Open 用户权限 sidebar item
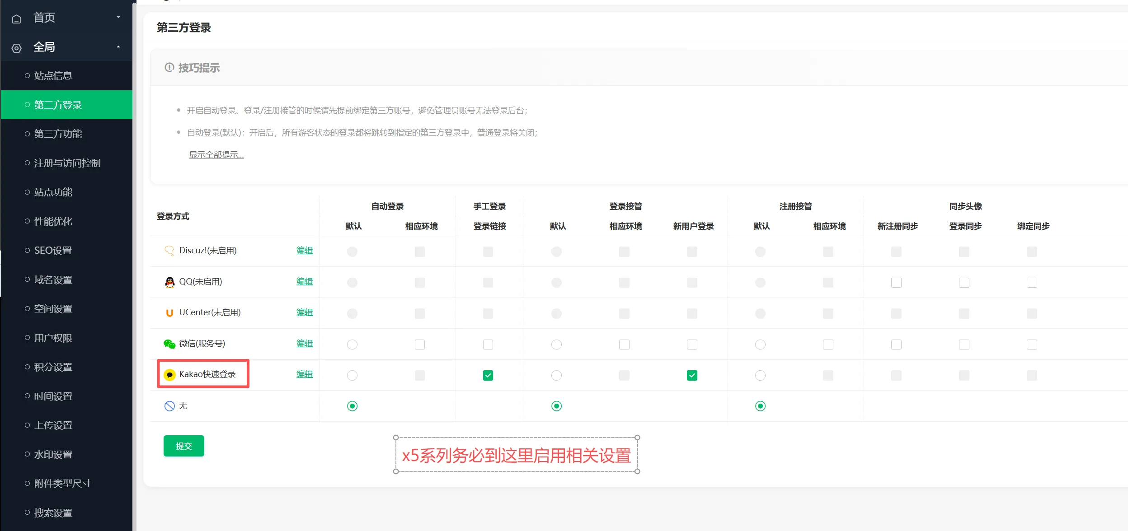The image size is (1128, 531). 66,338
